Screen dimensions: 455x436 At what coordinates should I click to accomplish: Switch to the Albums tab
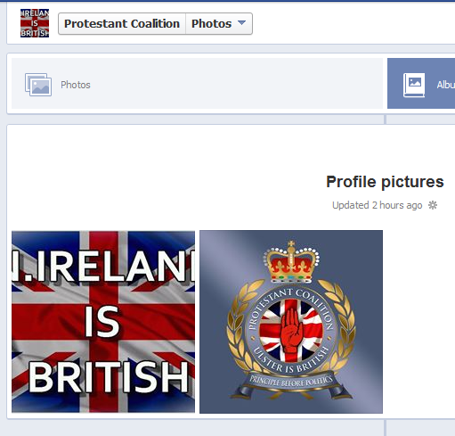421,84
